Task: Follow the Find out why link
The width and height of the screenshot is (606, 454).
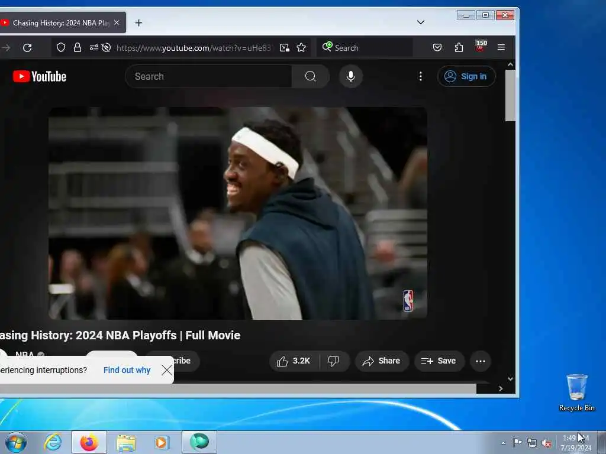Action: (x=127, y=370)
